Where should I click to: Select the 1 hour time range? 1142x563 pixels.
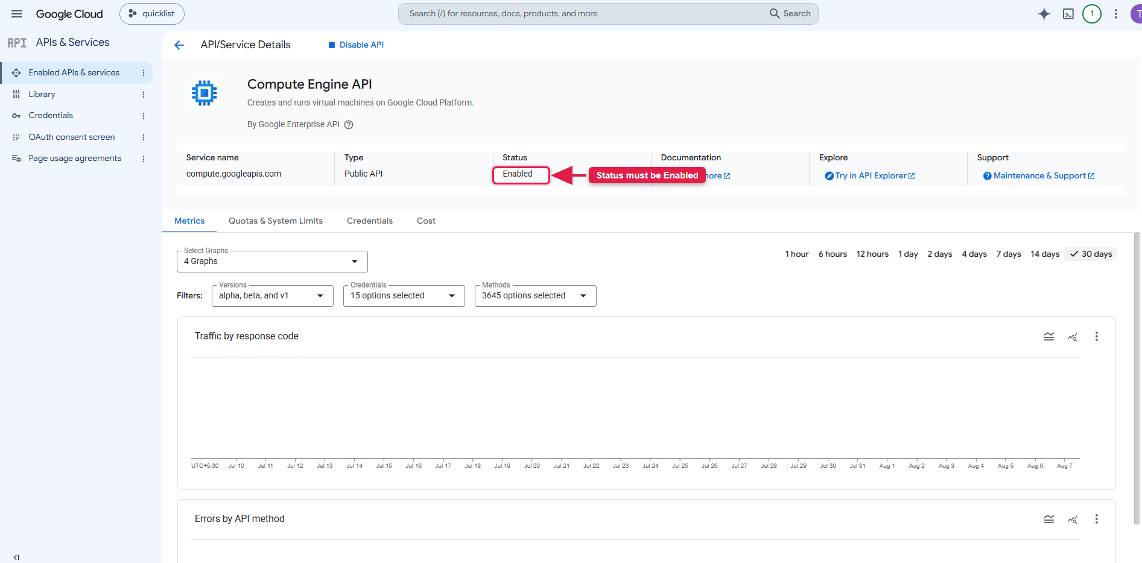point(797,254)
